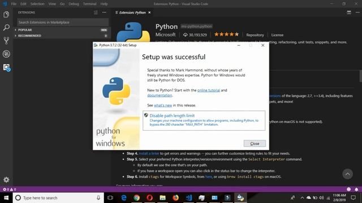Open the what's new link
The height and width of the screenshot is (203, 362).
pos(163,105)
